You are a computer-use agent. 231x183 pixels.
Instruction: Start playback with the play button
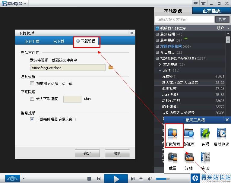tap(116, 179)
